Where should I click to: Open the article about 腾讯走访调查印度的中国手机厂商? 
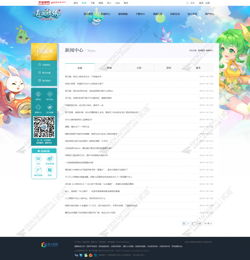(90, 212)
